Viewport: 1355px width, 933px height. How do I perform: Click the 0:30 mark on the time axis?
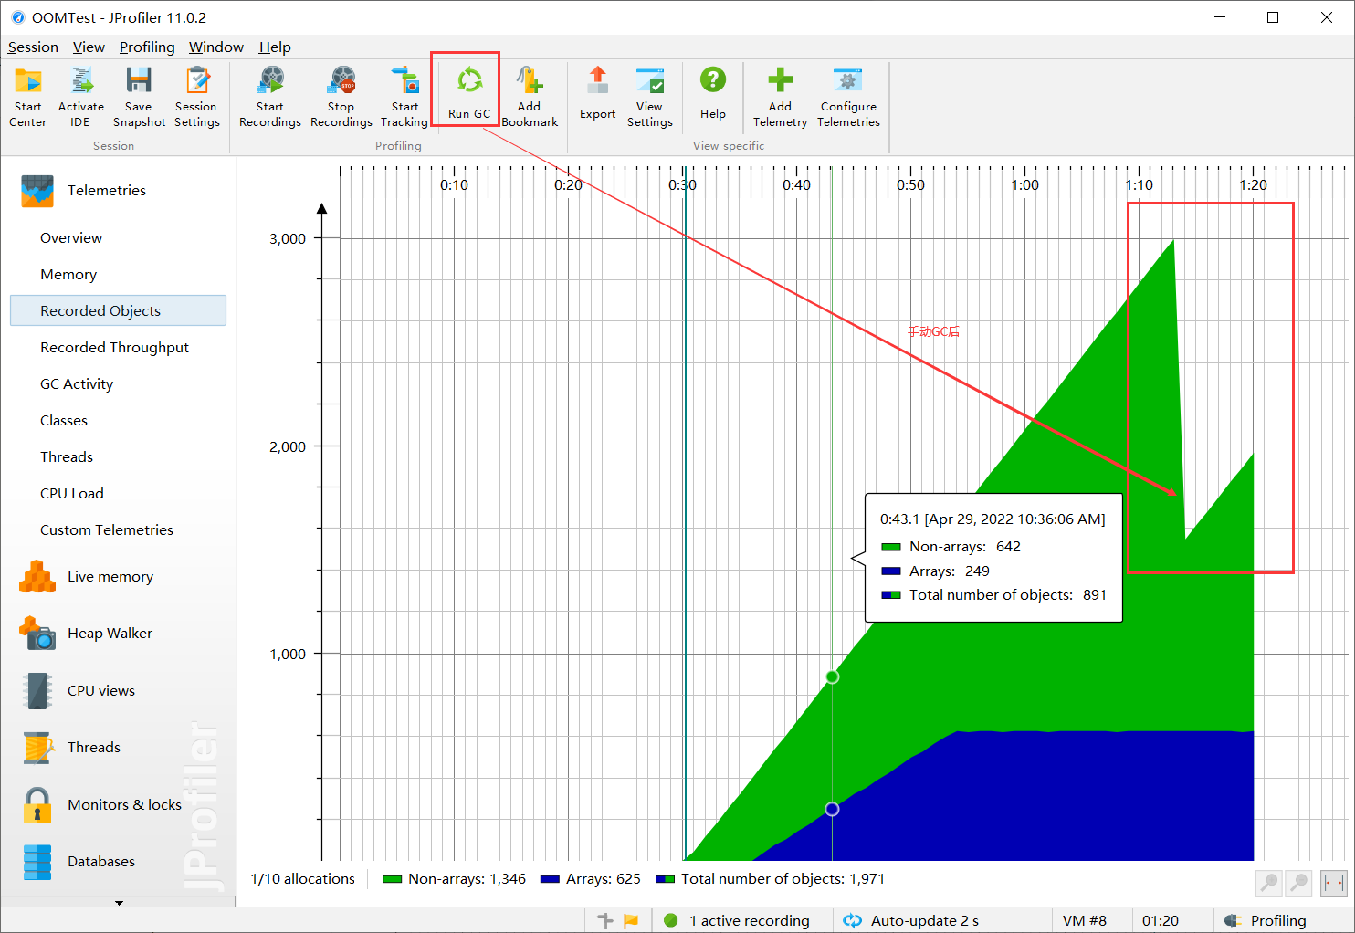[682, 185]
